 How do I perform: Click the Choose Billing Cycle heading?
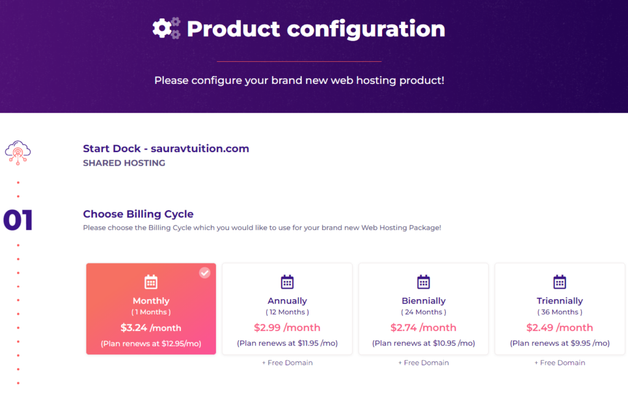[138, 214]
